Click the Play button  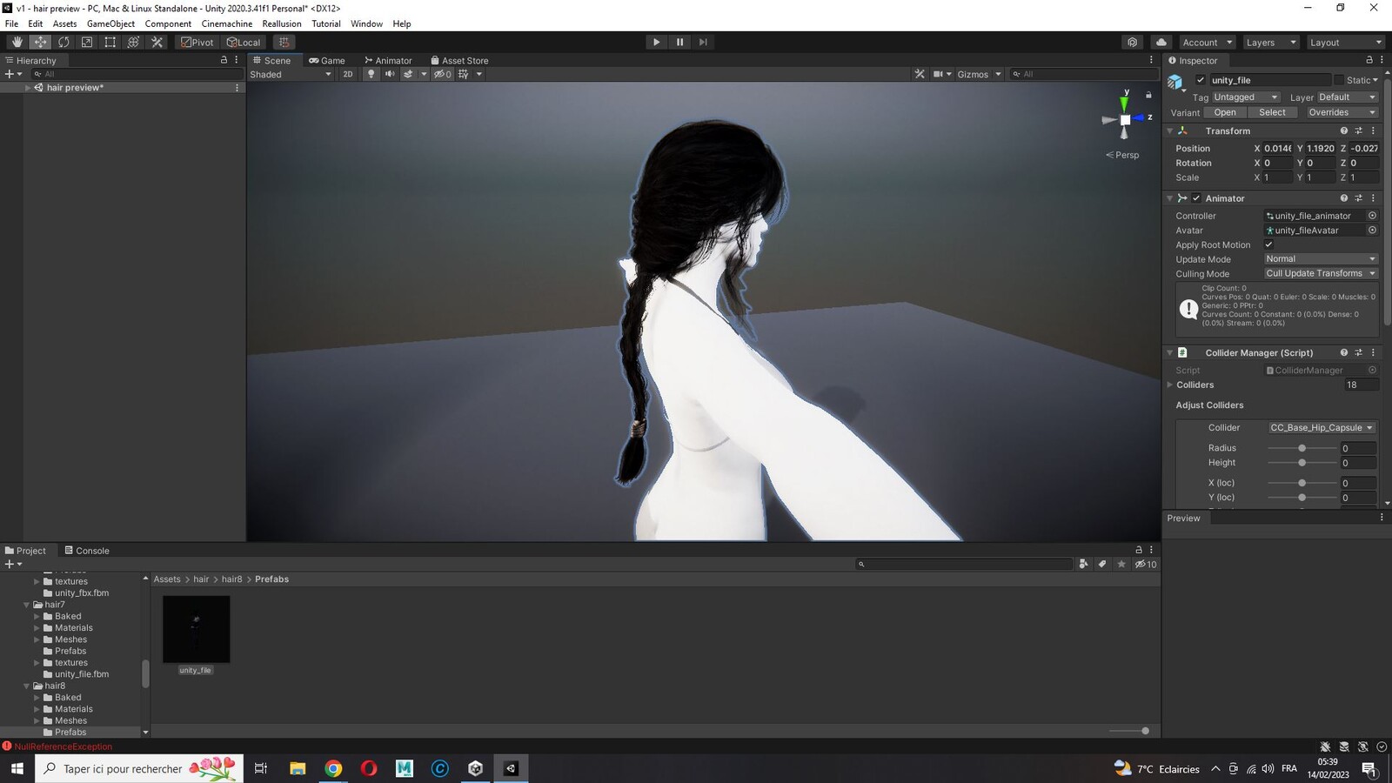tap(656, 42)
